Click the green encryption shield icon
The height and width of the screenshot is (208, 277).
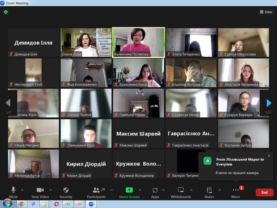coord(5,12)
